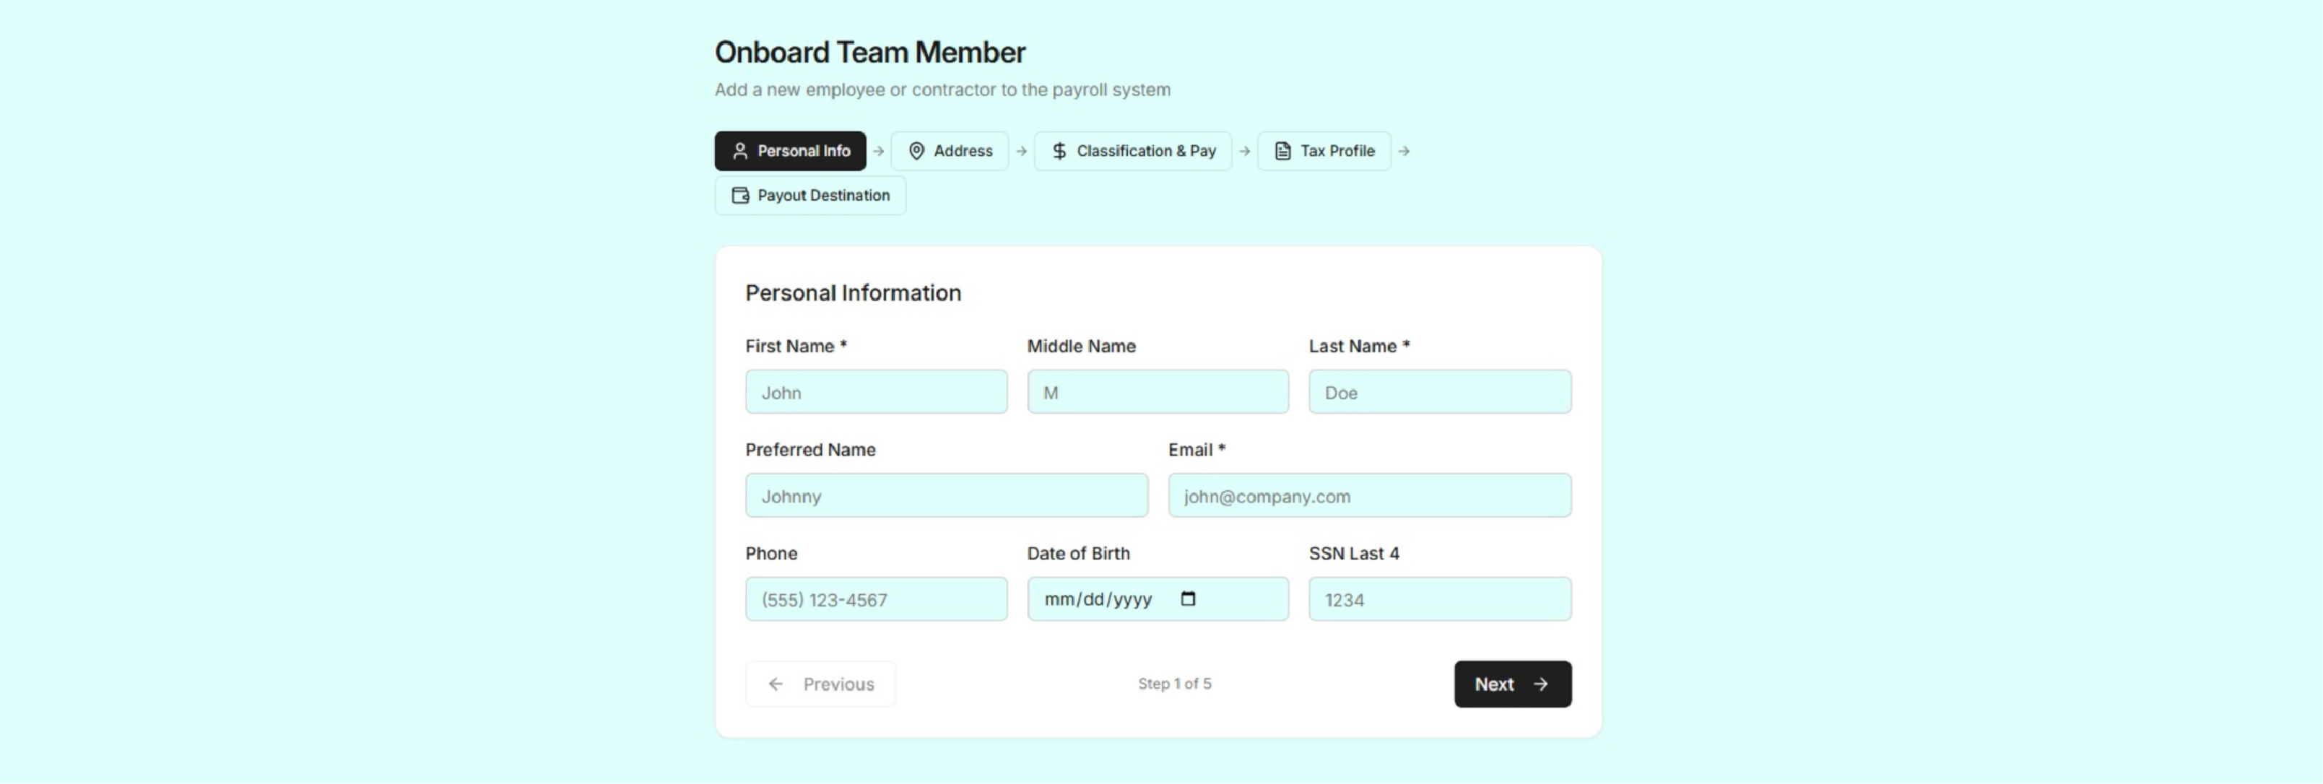Click the right arrow icon in Next button
This screenshot has width=2323, height=784.
click(x=1540, y=685)
